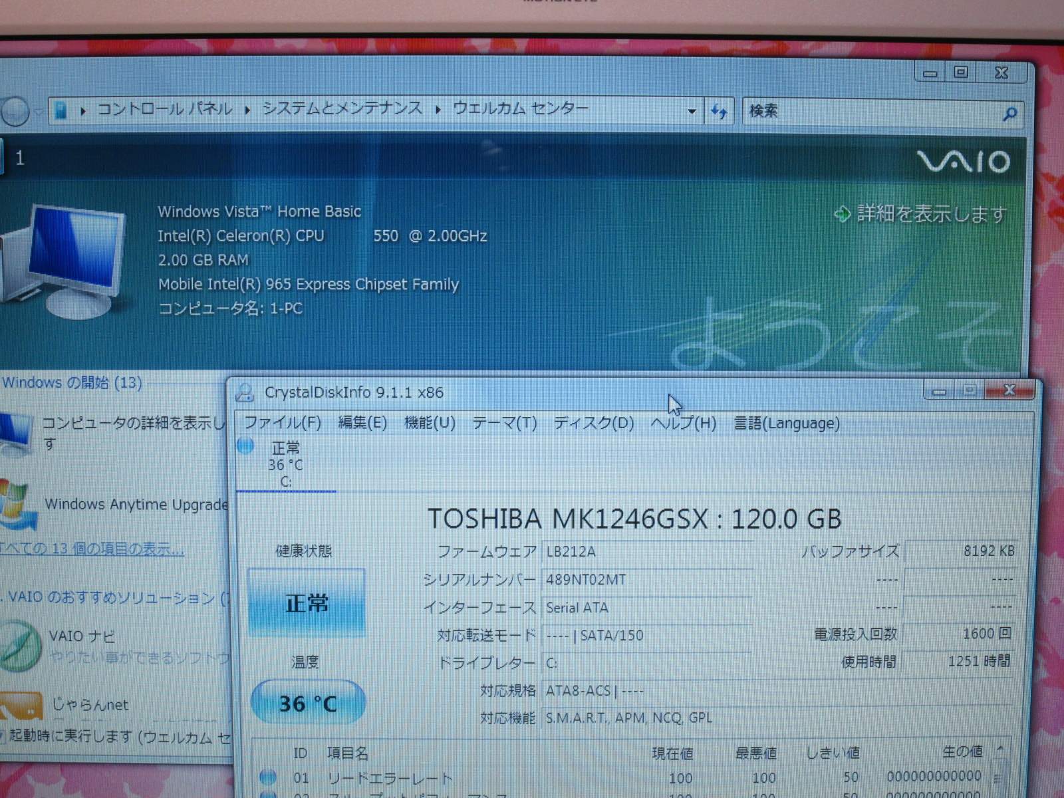Click the SMART list scrollbar up arrow
This screenshot has height=798, width=1064.
pyautogui.click(x=999, y=749)
